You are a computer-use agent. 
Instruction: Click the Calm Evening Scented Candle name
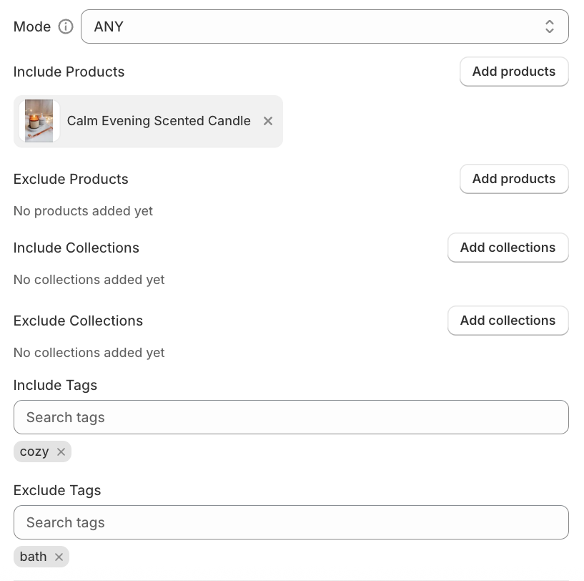159,121
